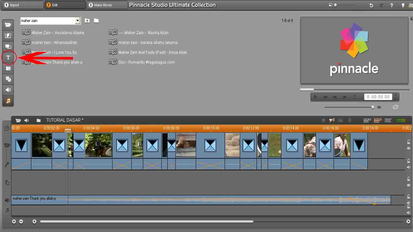The image size is (413, 232).
Task: Click the audio level meter icon
Action: pos(401,120)
